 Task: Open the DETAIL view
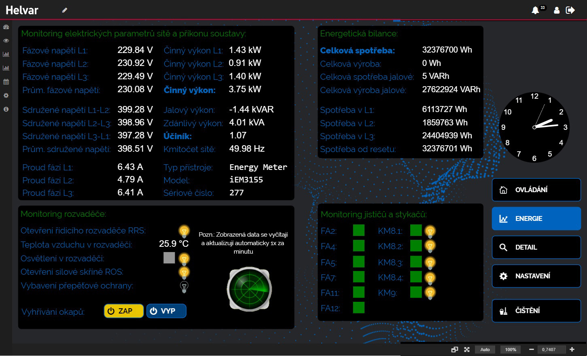536,247
